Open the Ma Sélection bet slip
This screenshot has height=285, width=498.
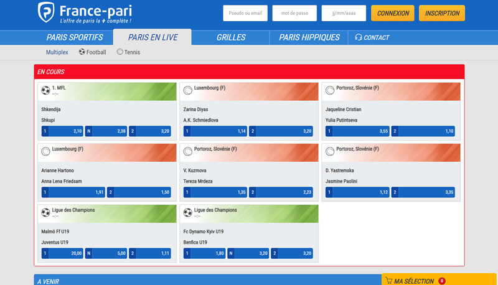pyautogui.click(x=439, y=280)
